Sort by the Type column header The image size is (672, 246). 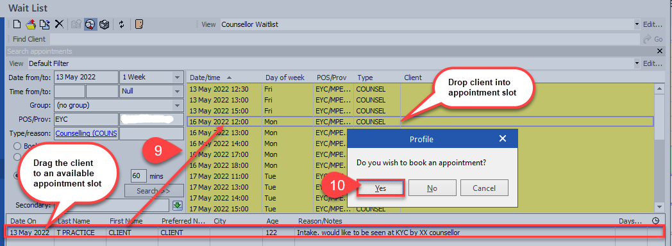point(376,78)
